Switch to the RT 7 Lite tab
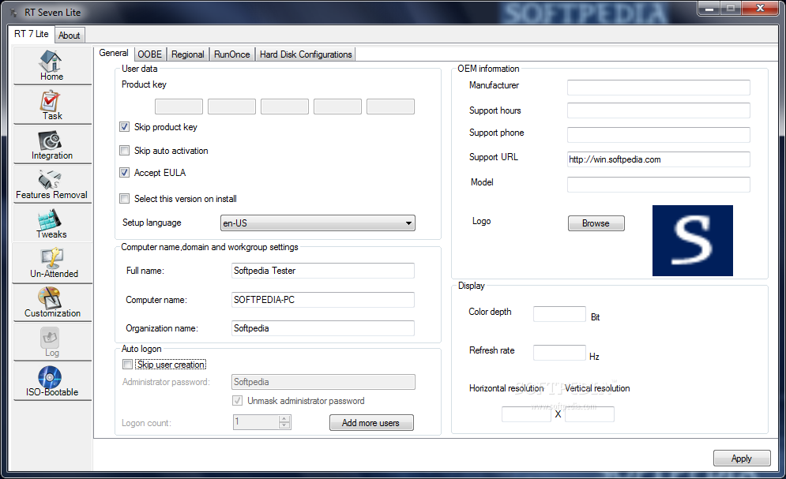Screen dimensions: 786x479 (x=31, y=34)
